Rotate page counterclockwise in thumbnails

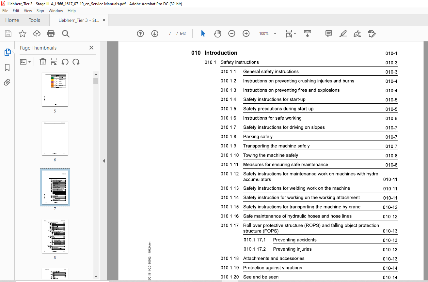pyautogui.click(x=65, y=62)
